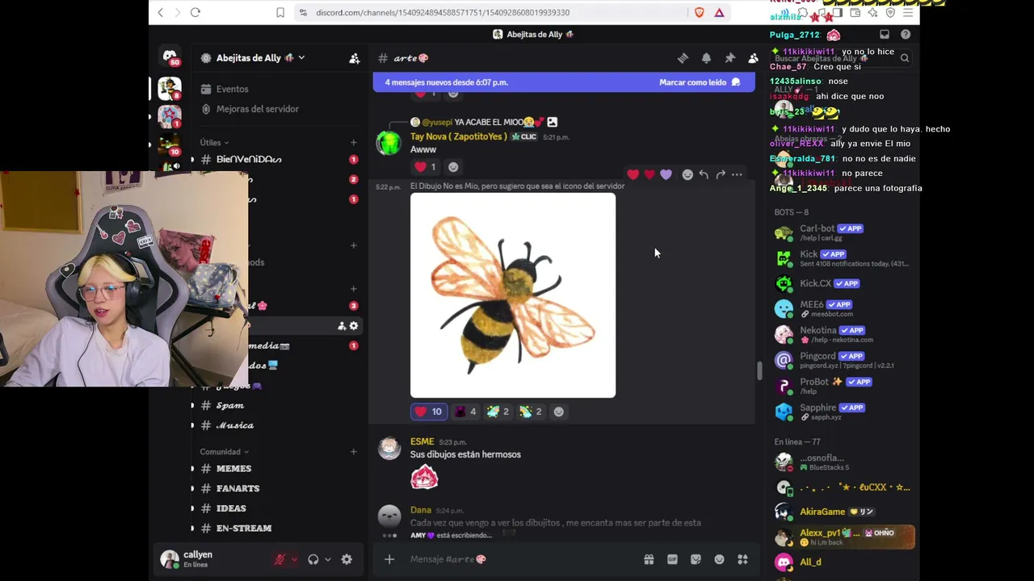Toggle headphones deafen in user panel
This screenshot has height=581, width=1034.
[313, 559]
